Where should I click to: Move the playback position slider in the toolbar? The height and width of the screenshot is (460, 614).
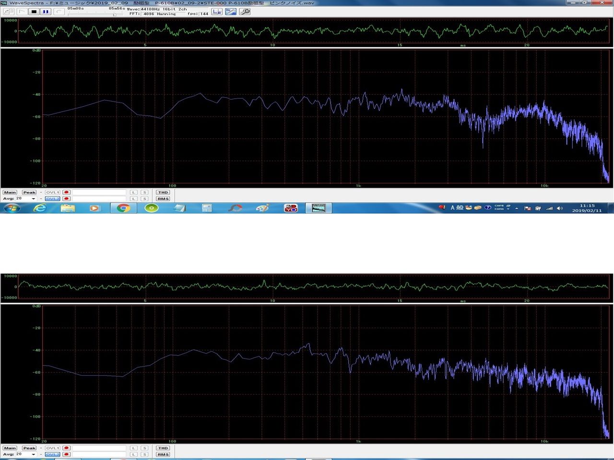[x=114, y=15]
